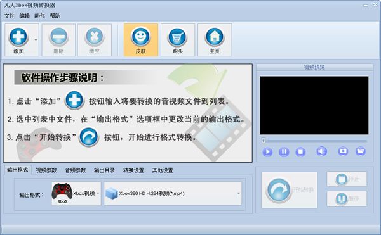Open the 文件 (File) menu
The image size is (381, 235).
10,16
